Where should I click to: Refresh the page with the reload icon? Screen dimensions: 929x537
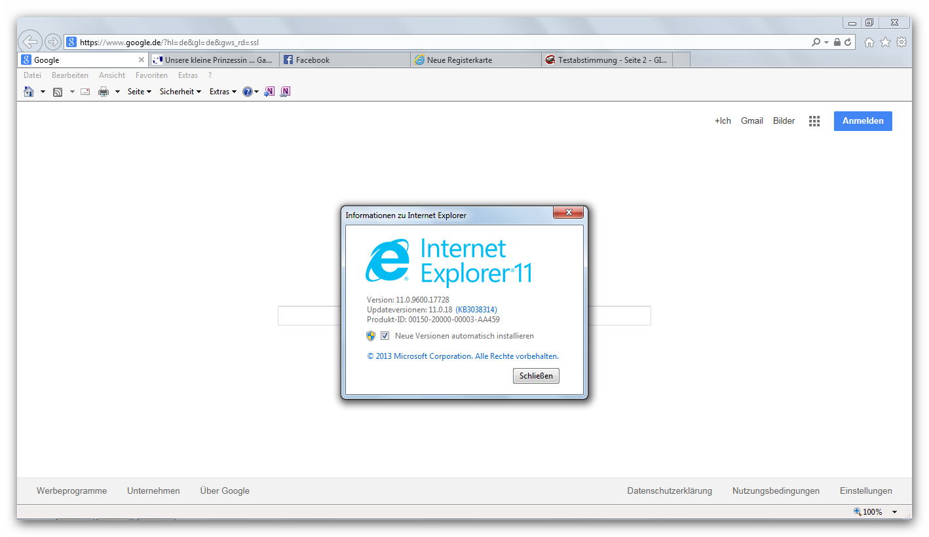848,42
